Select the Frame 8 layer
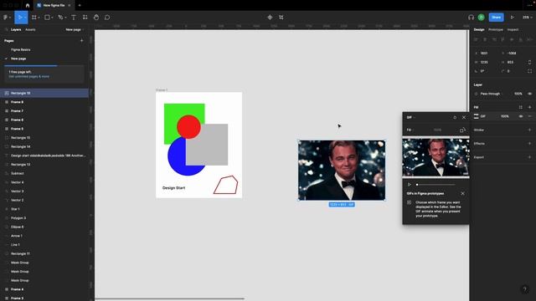The height and width of the screenshot is (301, 536). click(x=44, y=102)
